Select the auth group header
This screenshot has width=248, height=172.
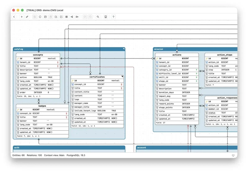coord(69,148)
